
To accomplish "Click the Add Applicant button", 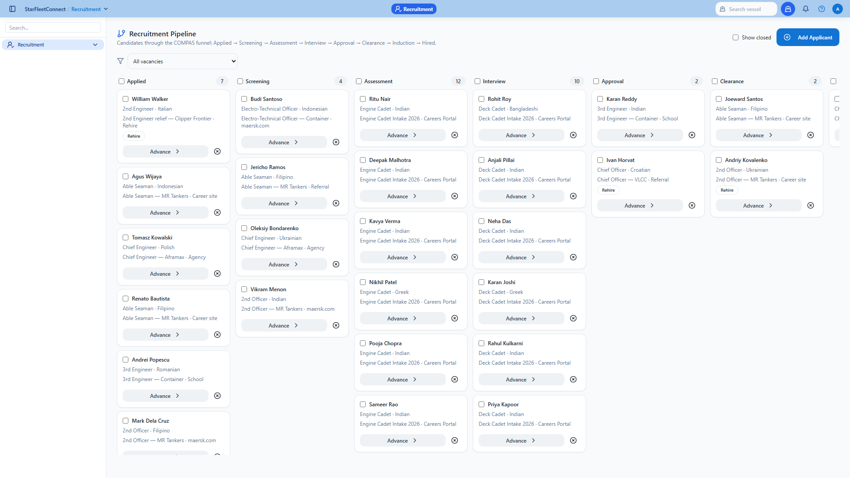I will [807, 37].
